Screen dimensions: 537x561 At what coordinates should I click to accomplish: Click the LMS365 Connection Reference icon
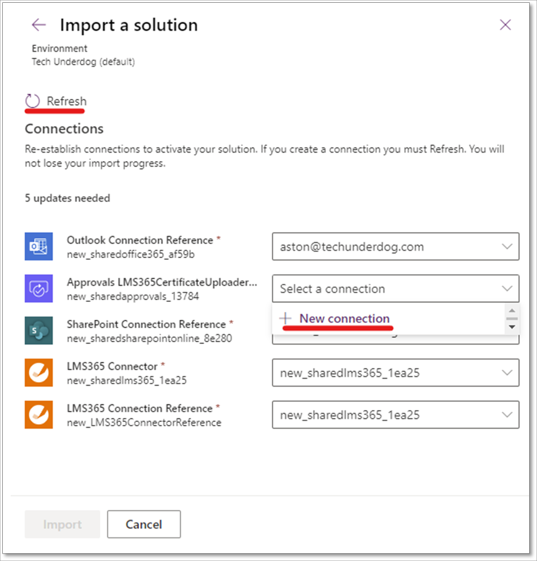click(x=39, y=415)
